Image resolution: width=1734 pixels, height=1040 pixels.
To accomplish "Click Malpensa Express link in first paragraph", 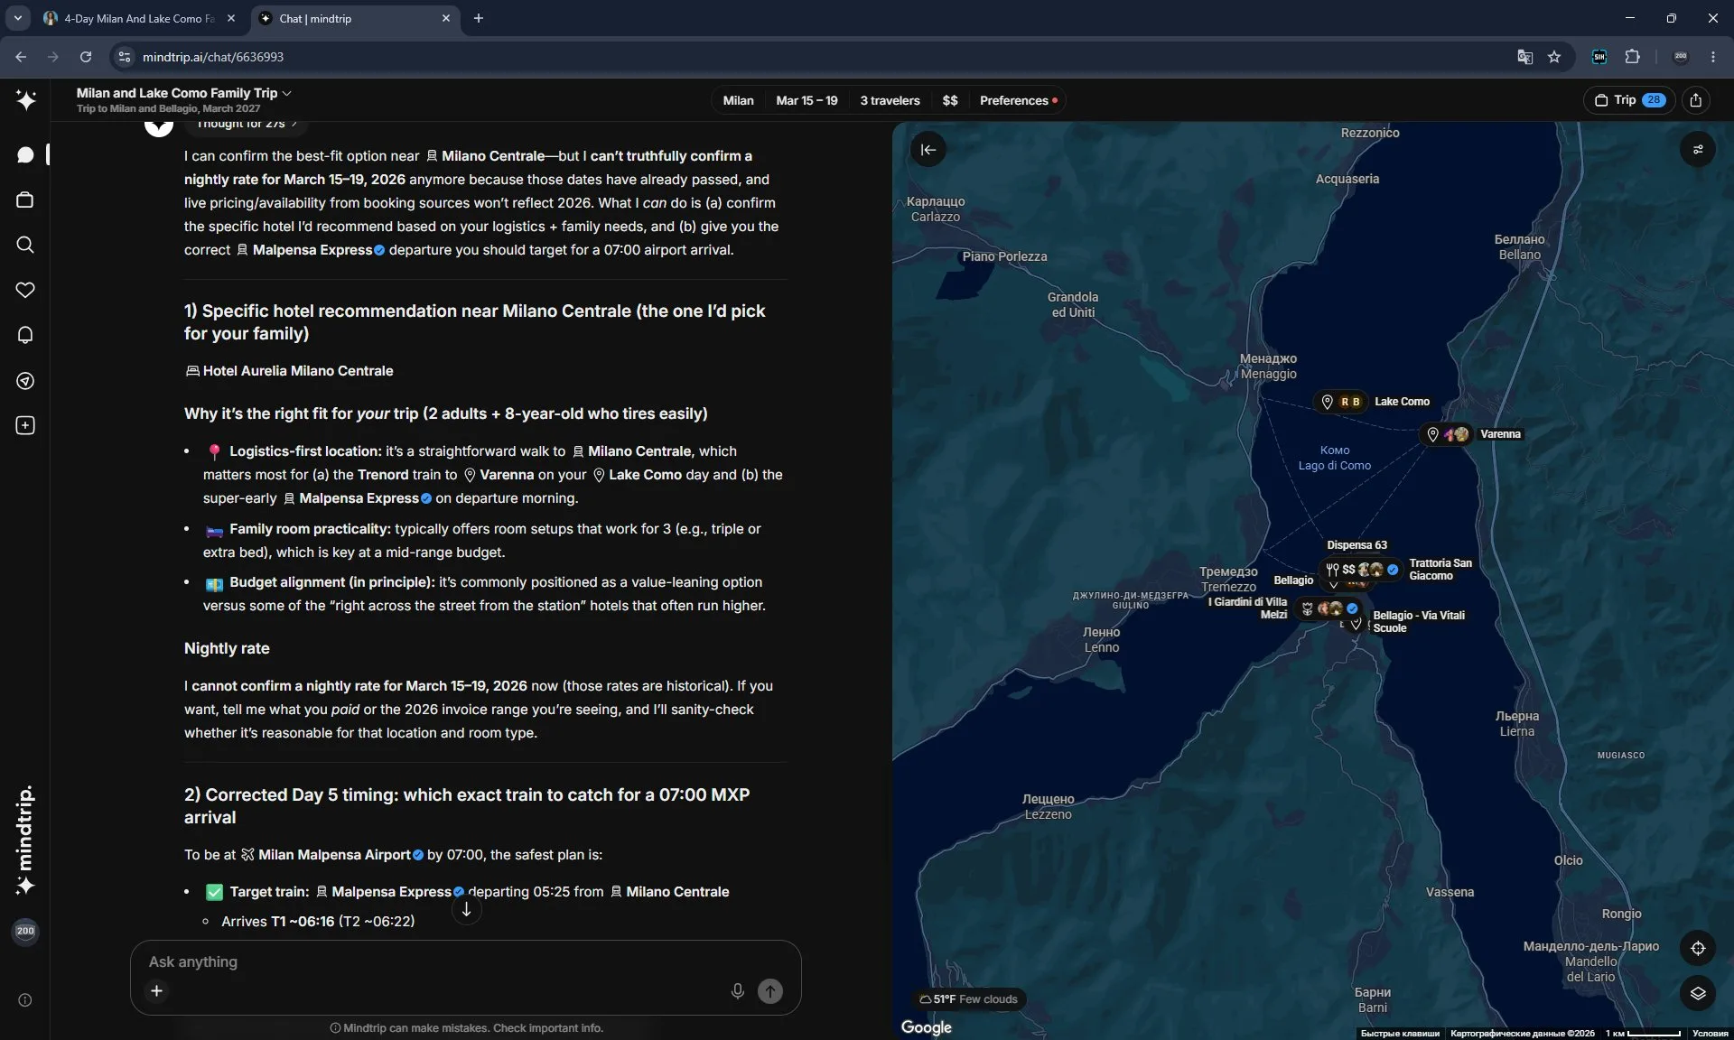I will point(310,250).
